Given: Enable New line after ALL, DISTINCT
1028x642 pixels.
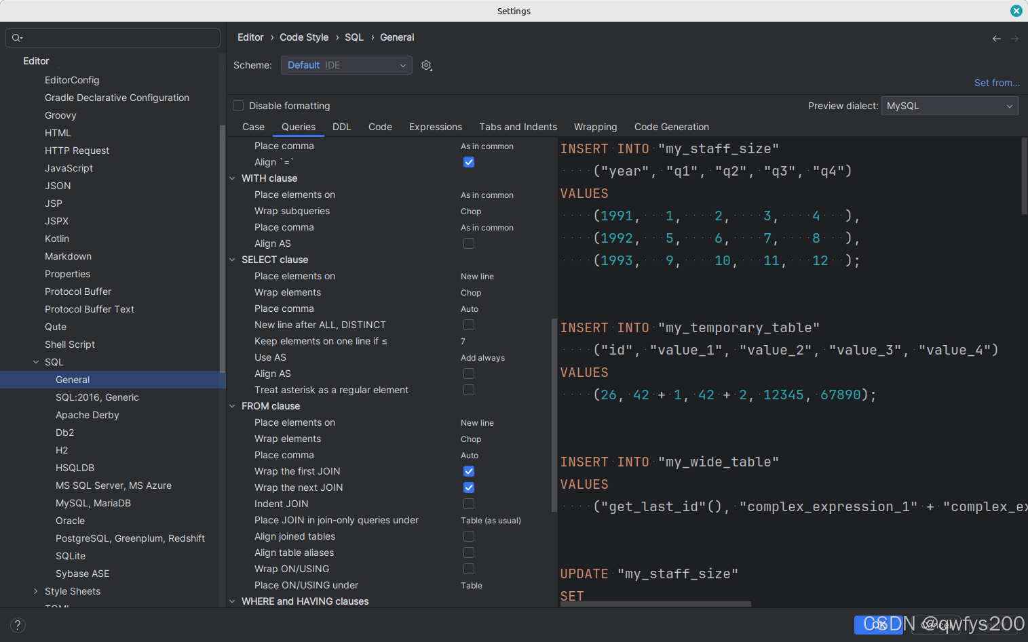Looking at the screenshot, I should [469, 325].
